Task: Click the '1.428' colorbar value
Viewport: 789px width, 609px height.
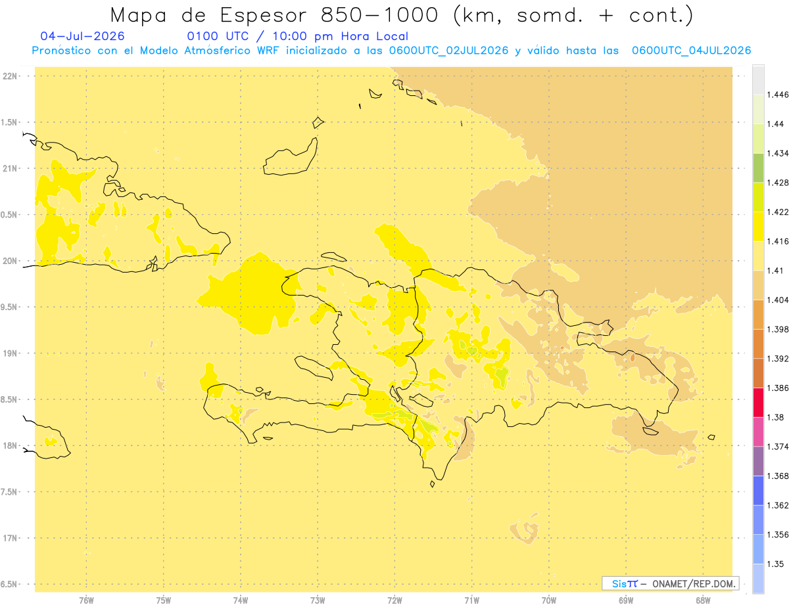Action: 778,183
